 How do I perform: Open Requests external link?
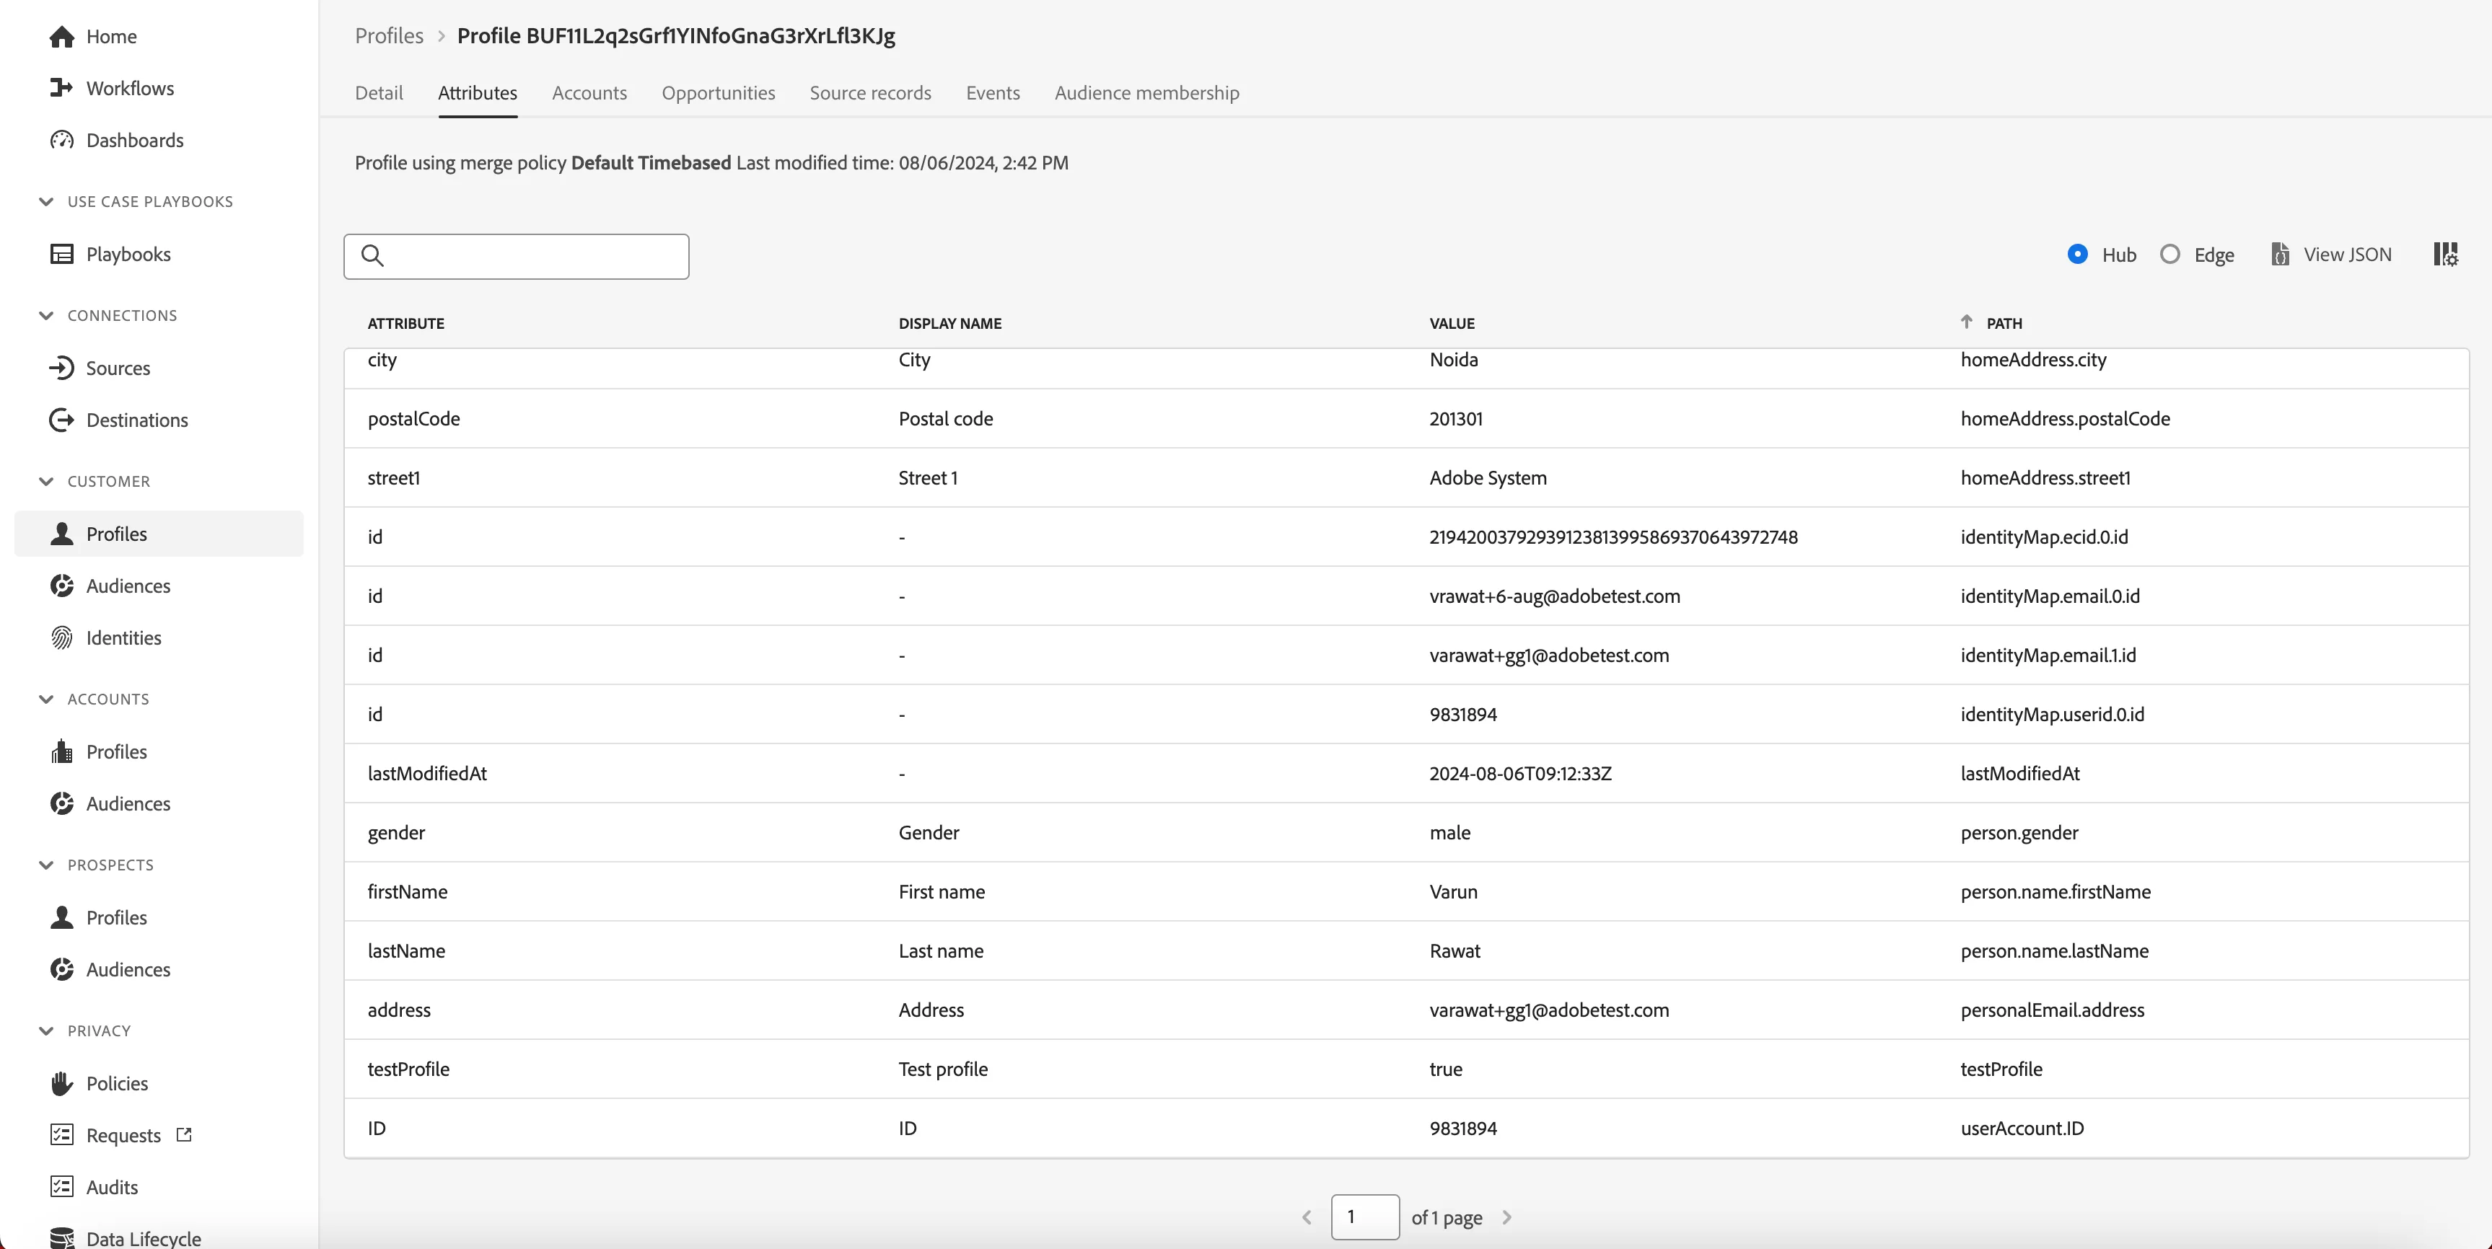click(184, 1135)
